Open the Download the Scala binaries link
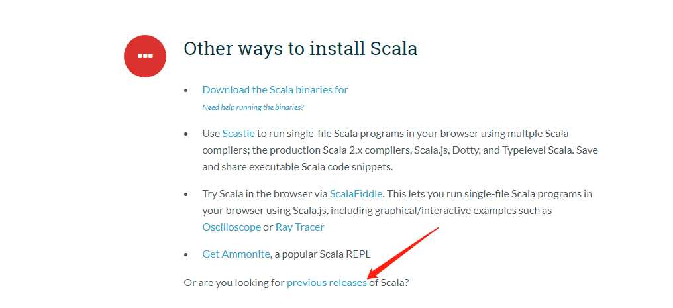The image size is (673, 308). [x=275, y=89]
